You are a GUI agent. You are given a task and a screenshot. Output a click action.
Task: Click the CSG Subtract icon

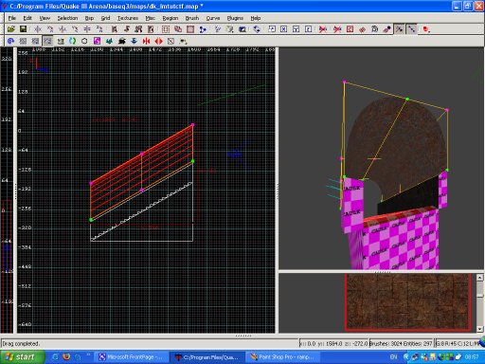[178, 29]
